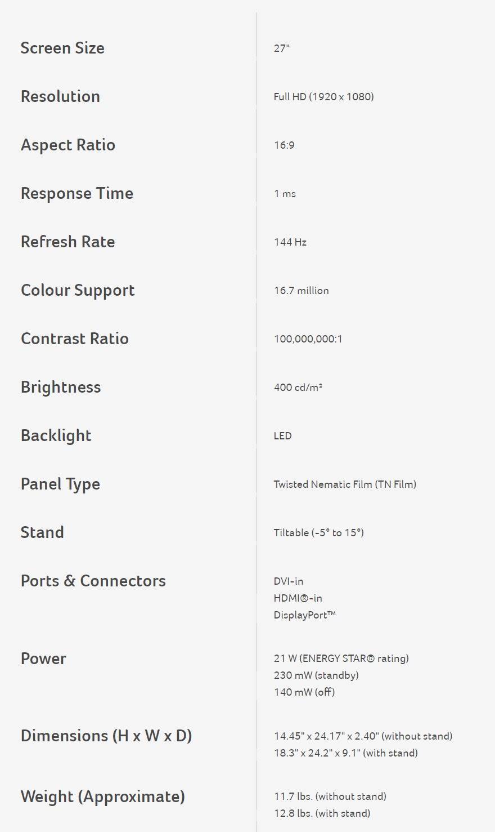
Task: Click the 230 mW (standby) power line
Action: pos(316,675)
